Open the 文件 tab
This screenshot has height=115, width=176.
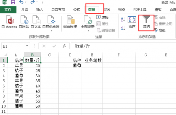point(8,10)
